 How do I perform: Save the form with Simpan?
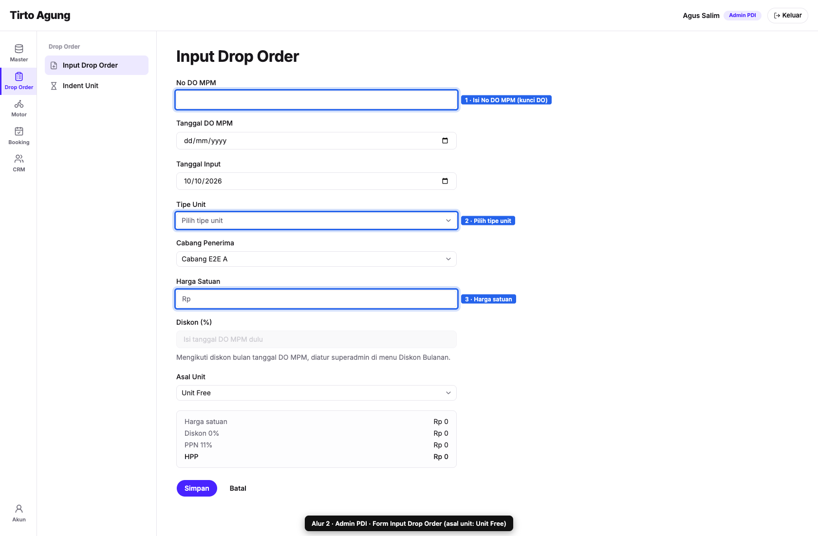197,488
